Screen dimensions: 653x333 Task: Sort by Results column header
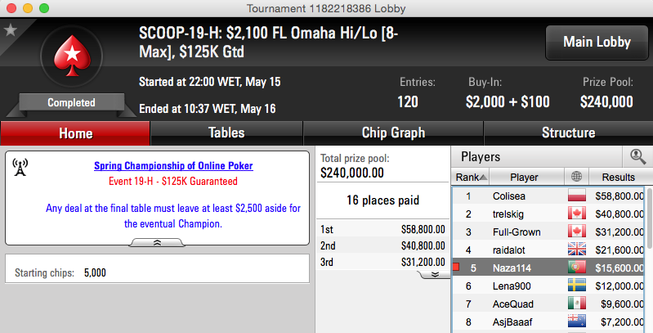point(618,177)
